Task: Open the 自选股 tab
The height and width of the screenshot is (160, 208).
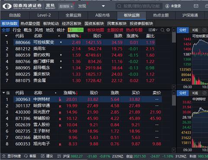Action: 15,15
